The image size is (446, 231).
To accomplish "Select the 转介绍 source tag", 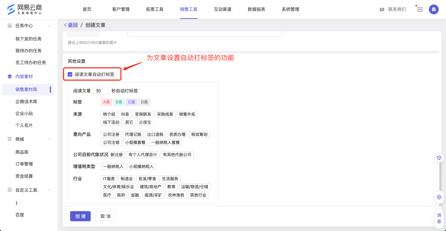I will pyautogui.click(x=109, y=114).
